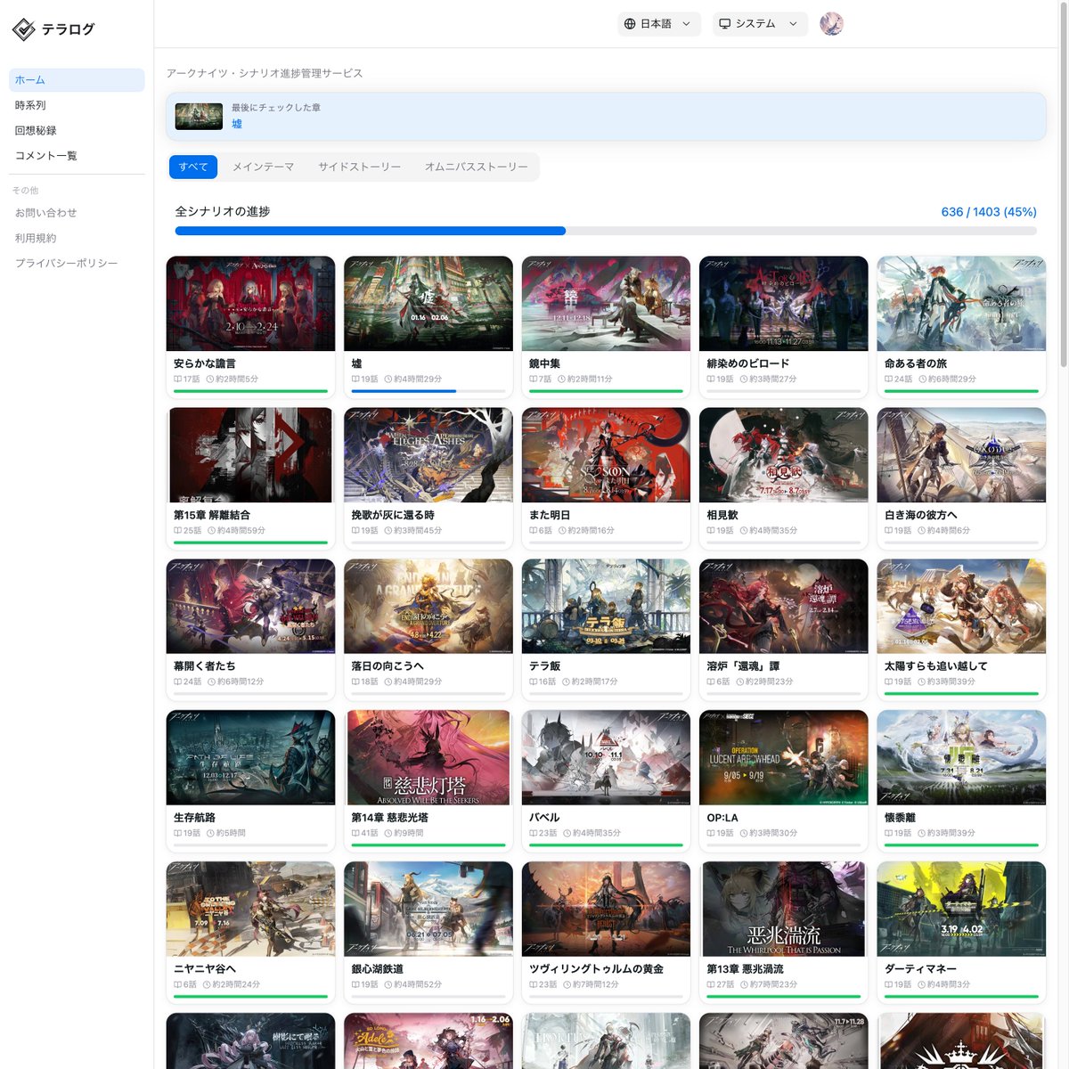This screenshot has width=1069, height=1069.
Task: Click the 安らかな讒言 card's progress bar
Action: point(250,391)
